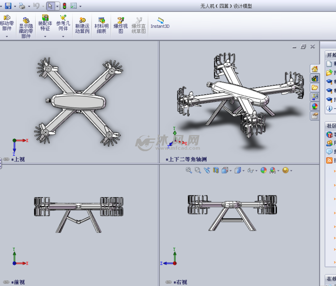336x286 pixels.
Task: Open the File Explorer folder tab in task pane
Action: point(315,87)
